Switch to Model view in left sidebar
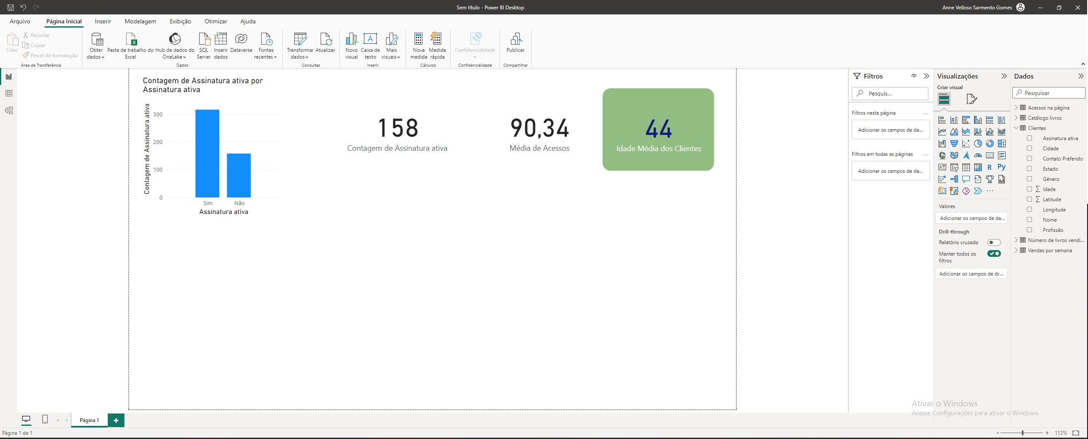Image resolution: width=1088 pixels, height=439 pixels. 9,110
